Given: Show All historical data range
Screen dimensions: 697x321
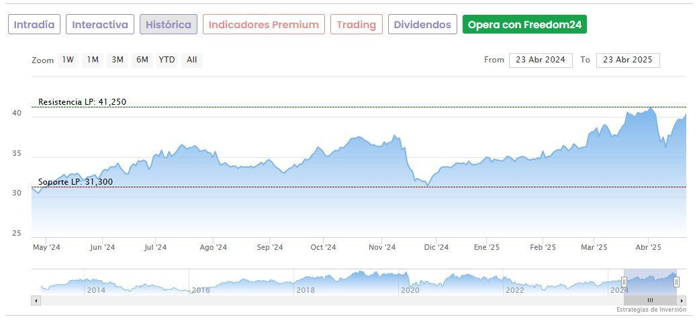Looking at the screenshot, I should [192, 60].
